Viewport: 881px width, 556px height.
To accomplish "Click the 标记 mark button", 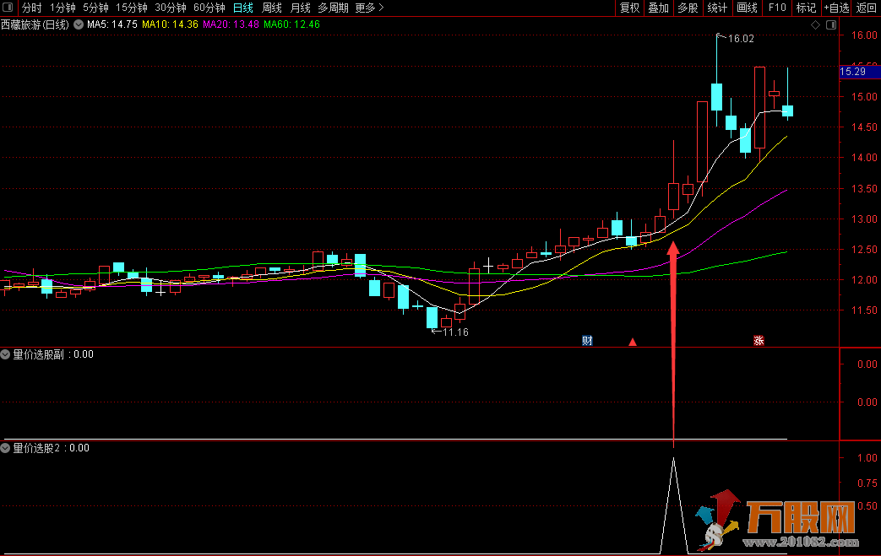I will 806,8.
